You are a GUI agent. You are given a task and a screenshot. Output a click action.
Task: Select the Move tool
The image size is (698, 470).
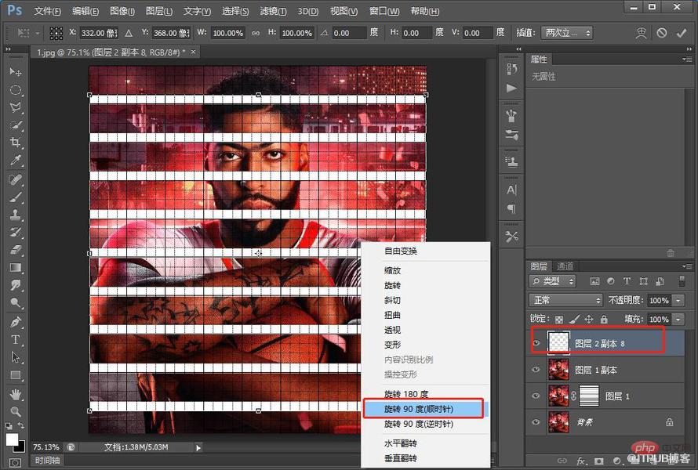pyautogui.click(x=16, y=71)
